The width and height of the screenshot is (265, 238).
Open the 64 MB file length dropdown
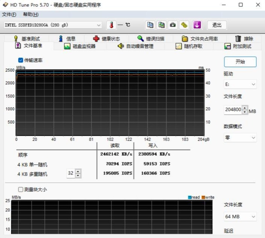pos(240,217)
